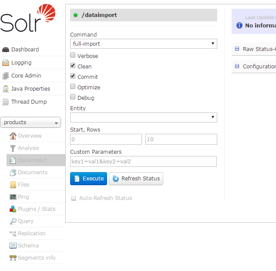
Task: Open Dashboard from the main menu
Action: [25, 50]
